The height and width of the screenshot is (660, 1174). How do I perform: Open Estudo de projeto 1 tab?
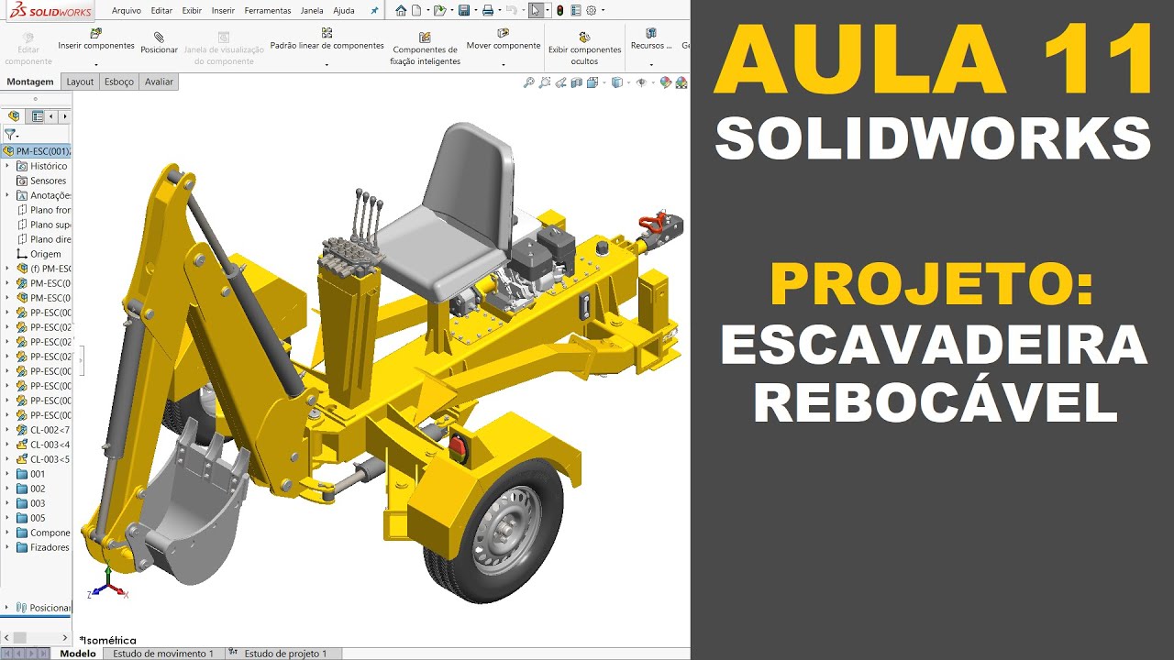[283, 654]
